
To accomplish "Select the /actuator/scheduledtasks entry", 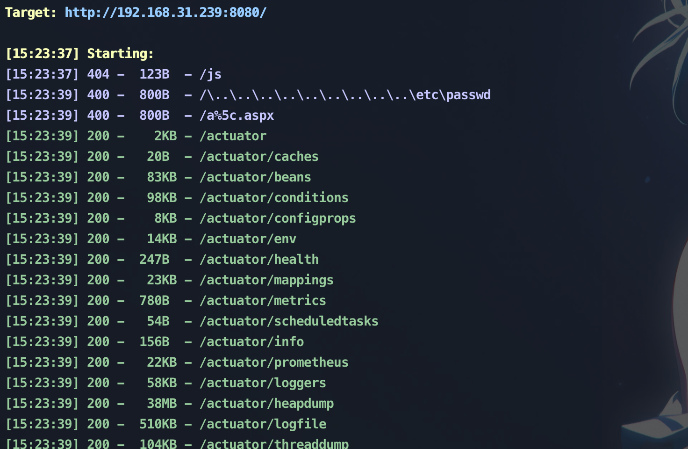I will (x=289, y=321).
